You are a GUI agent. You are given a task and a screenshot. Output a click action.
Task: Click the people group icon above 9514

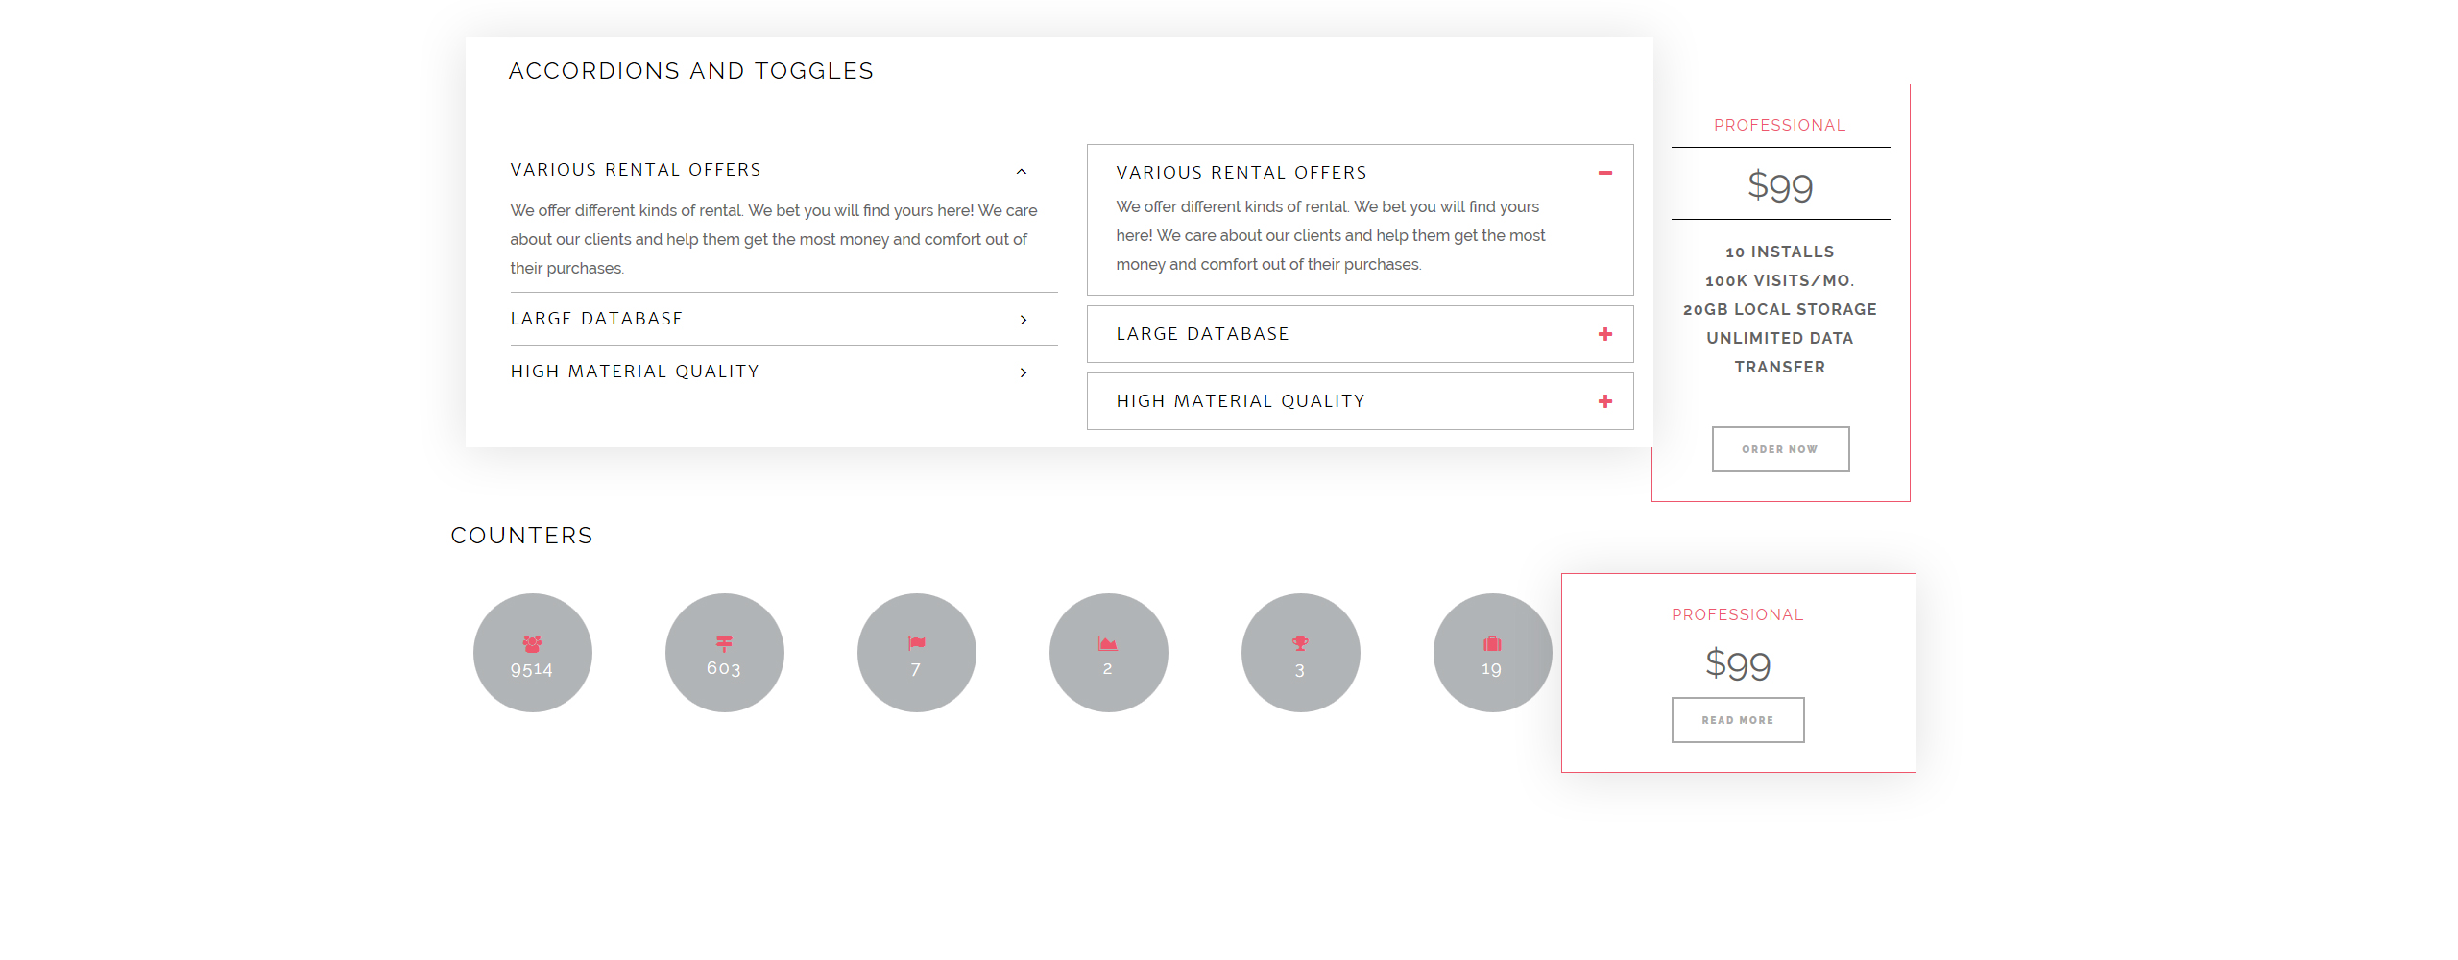pos(532,643)
